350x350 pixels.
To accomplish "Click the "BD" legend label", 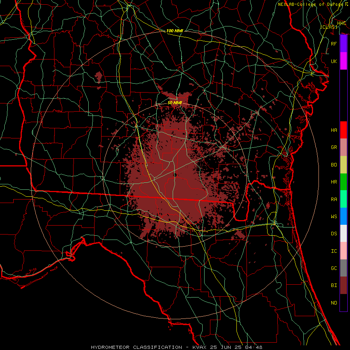I will coord(334,165).
